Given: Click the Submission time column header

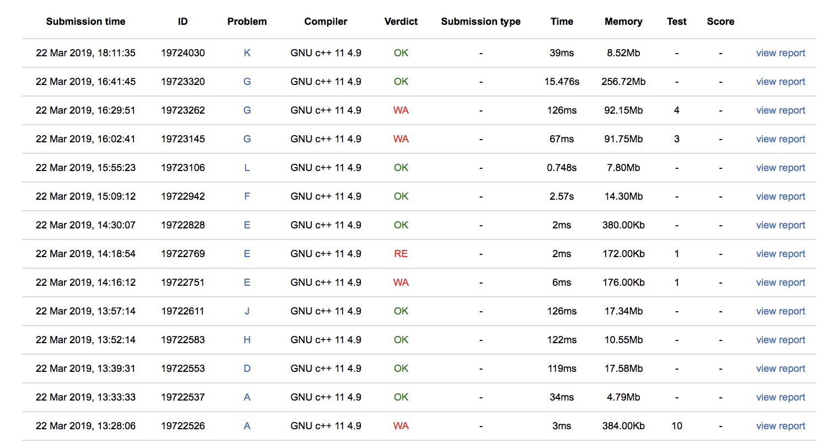Looking at the screenshot, I should [x=86, y=22].
